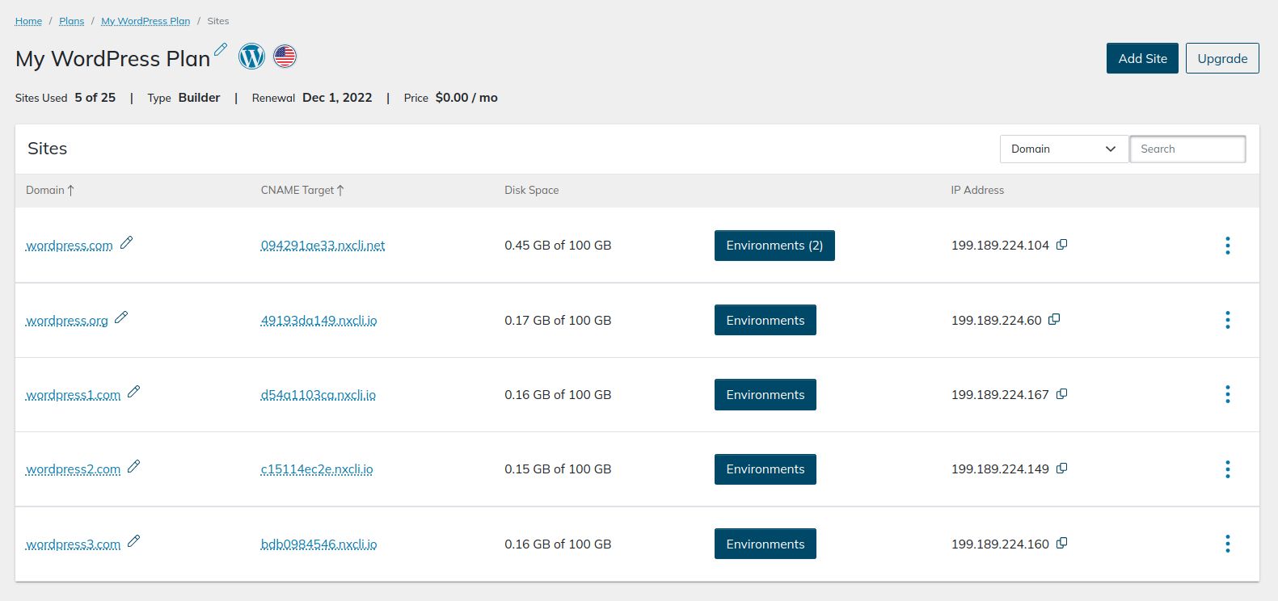Edit the My WordPress Plan name pencil
1278x601 pixels.
click(x=221, y=49)
